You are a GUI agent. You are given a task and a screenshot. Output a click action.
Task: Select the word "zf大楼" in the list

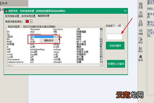tap(57, 60)
